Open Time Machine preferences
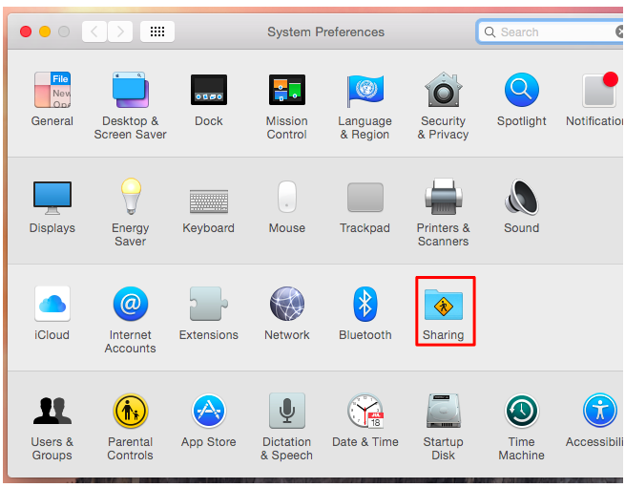 [521, 411]
